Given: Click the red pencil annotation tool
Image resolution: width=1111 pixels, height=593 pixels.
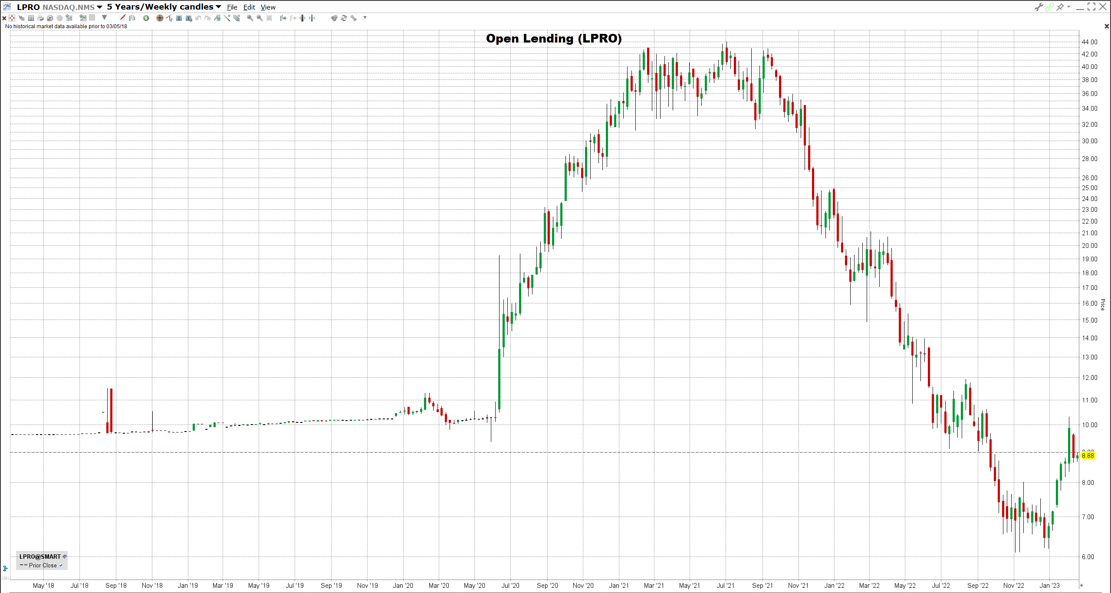Looking at the screenshot, I should [123, 18].
